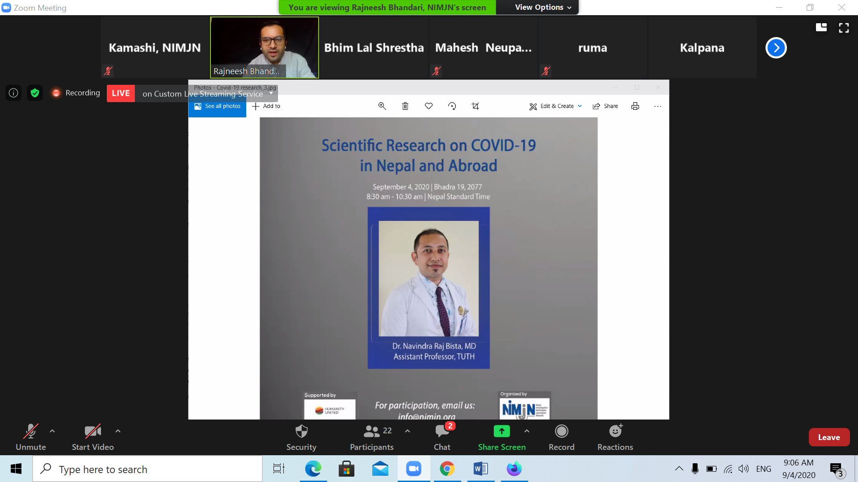858x482 pixels.
Task: Open meeting information panel
Action: (x=13, y=93)
